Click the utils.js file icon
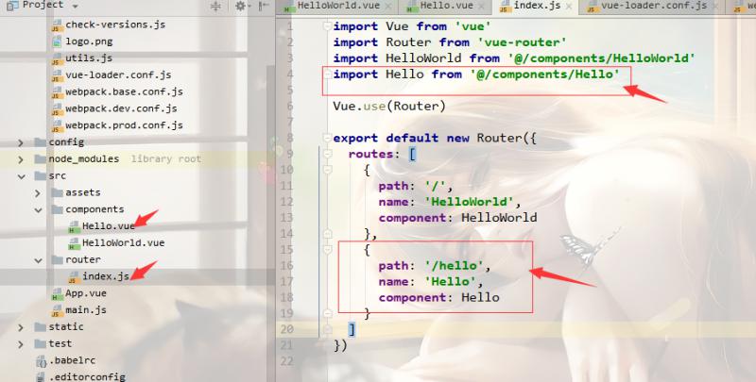 pos(58,58)
